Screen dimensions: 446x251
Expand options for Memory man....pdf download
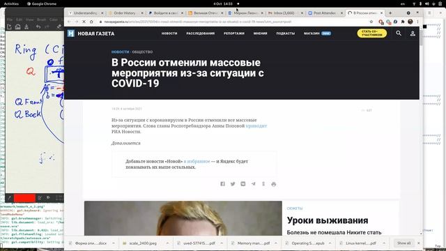(276, 243)
